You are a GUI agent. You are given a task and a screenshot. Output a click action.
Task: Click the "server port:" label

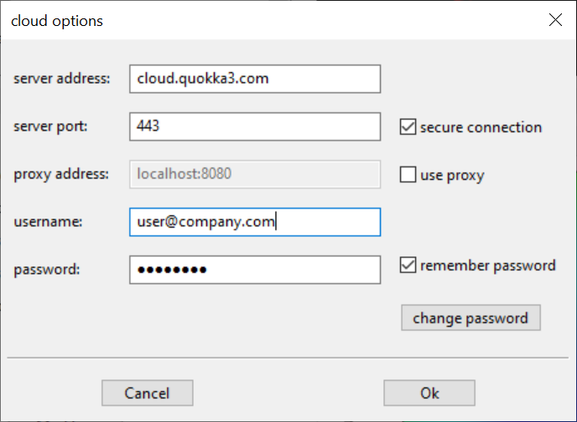coord(50,126)
